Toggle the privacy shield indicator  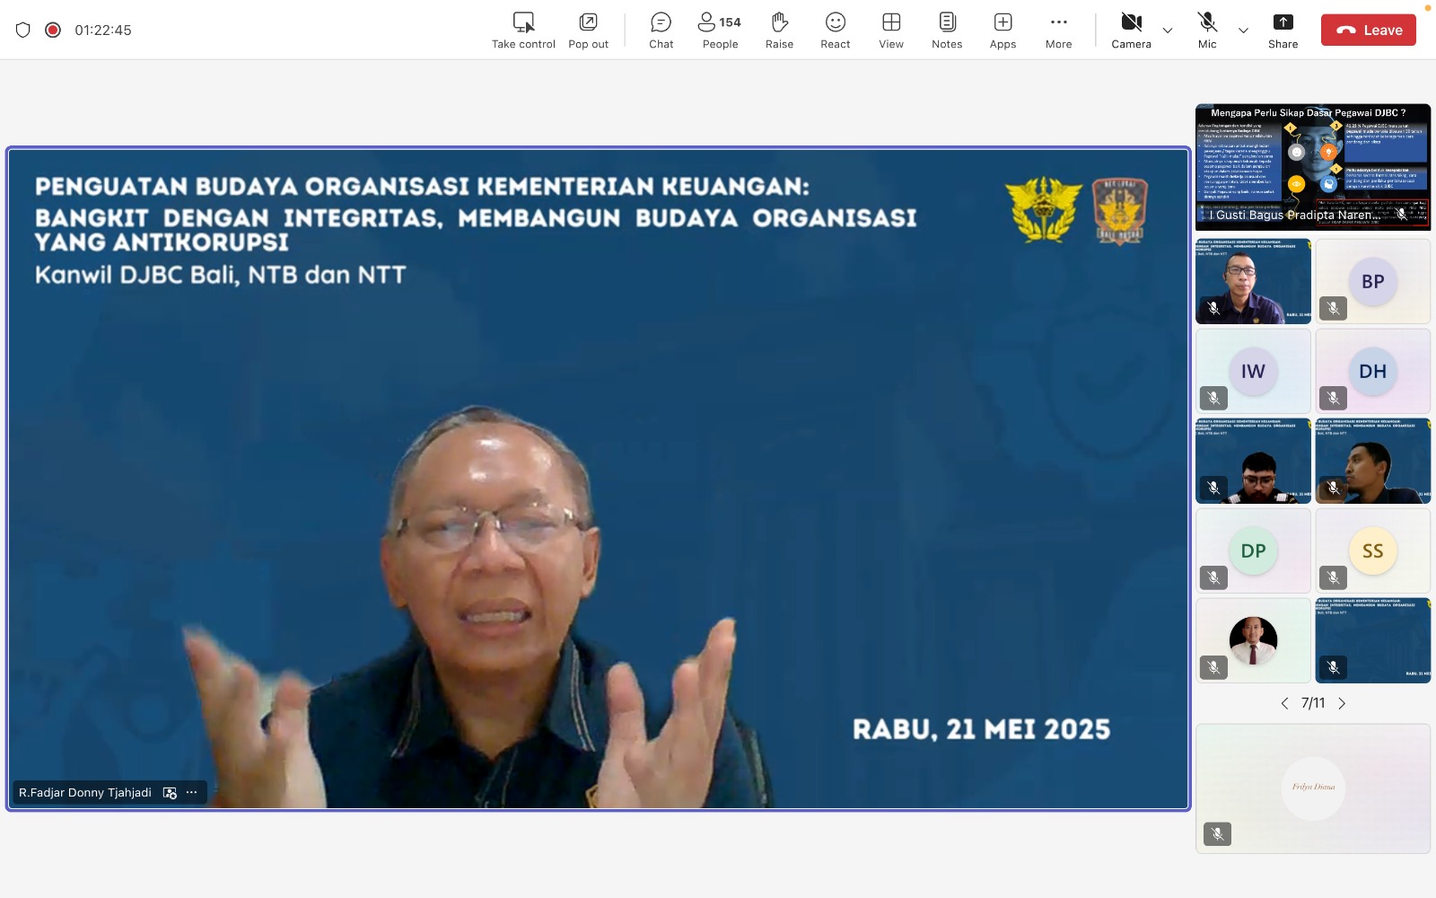click(x=22, y=29)
